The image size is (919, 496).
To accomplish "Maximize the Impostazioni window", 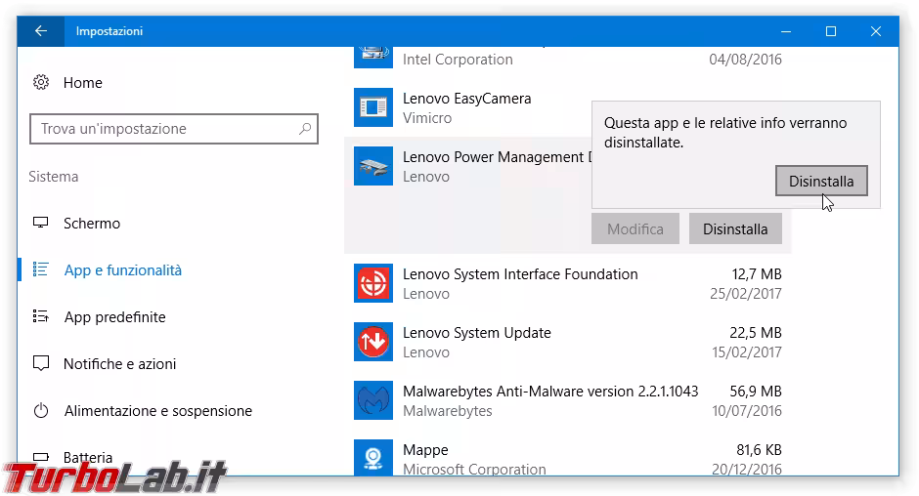I will 830,31.
